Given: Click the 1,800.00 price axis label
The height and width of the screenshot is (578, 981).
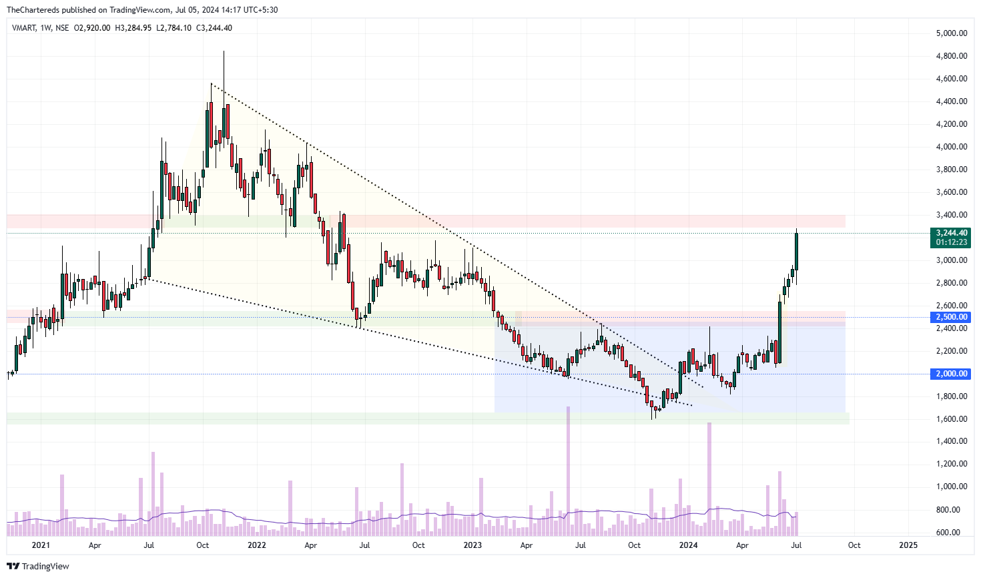Looking at the screenshot, I should pos(952,396).
